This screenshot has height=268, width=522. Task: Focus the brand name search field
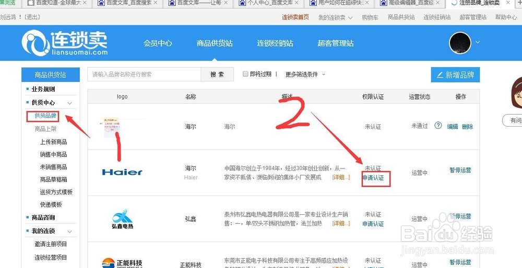pyautogui.click(x=144, y=75)
